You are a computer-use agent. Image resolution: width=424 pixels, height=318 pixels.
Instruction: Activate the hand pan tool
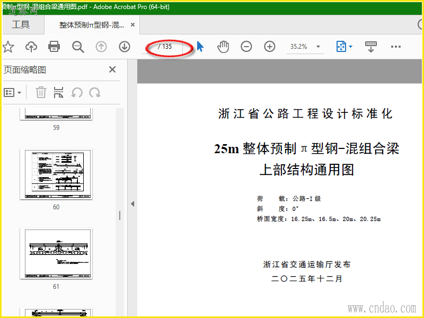[x=223, y=47]
